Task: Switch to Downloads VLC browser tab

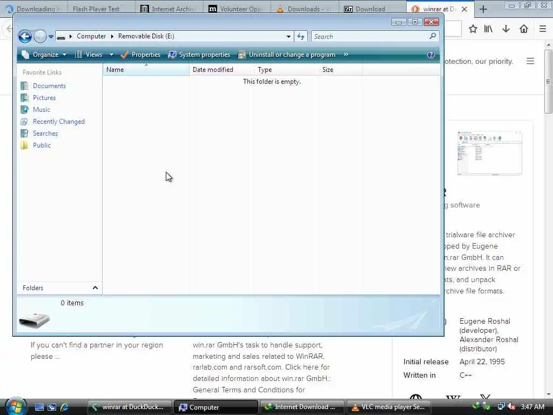Action: [305, 9]
